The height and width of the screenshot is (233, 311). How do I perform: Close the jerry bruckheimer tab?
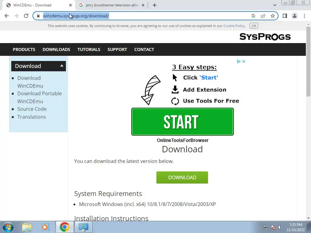click(143, 5)
